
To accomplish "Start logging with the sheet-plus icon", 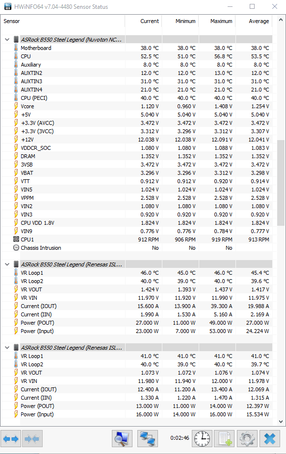I will (x=225, y=438).
